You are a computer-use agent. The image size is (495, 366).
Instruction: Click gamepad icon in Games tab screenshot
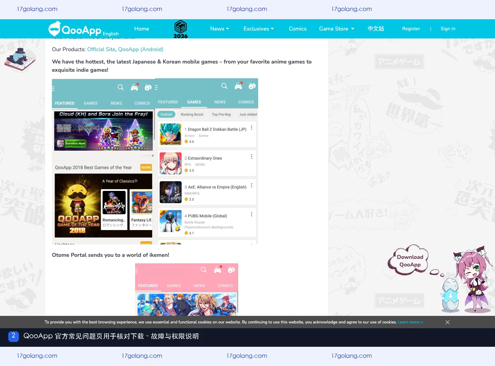click(239, 86)
